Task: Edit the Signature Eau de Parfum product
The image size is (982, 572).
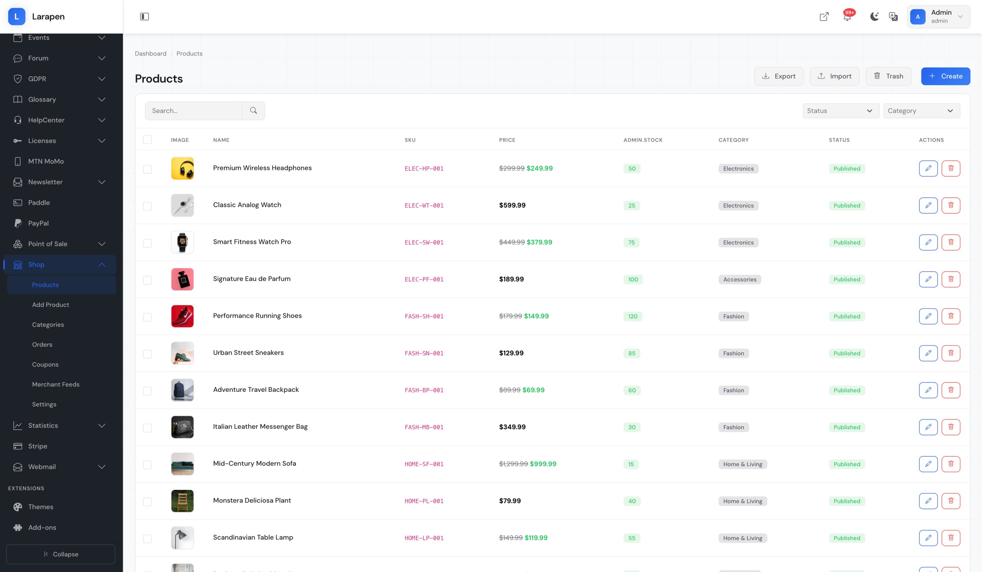Action: click(928, 279)
